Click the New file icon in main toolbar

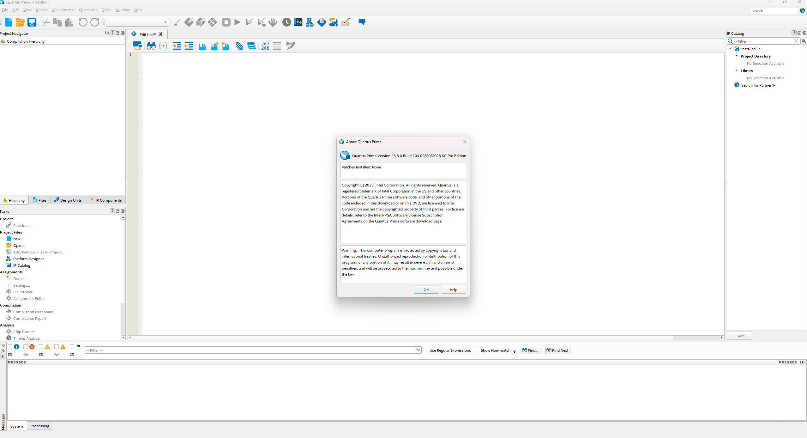9,22
